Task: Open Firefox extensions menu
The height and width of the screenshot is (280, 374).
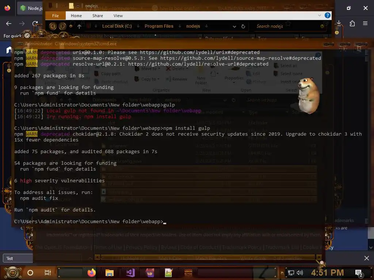Action: click(352, 23)
